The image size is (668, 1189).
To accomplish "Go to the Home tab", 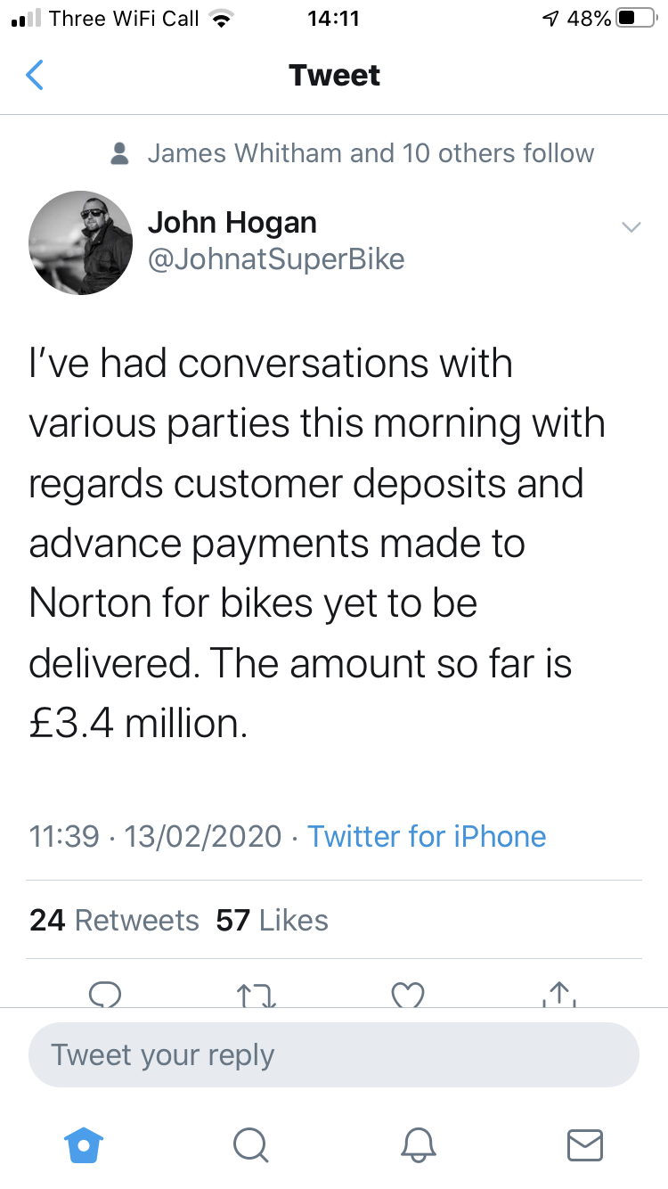I will pos(84,1144).
